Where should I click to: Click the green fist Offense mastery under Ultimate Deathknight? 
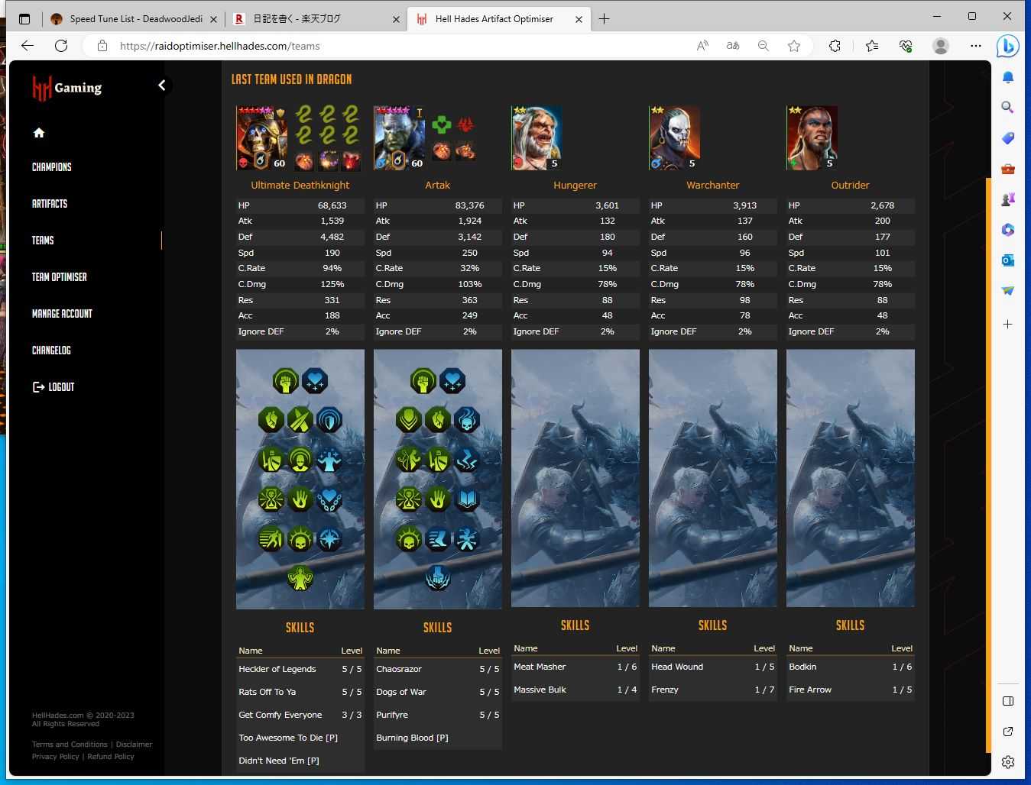(286, 380)
